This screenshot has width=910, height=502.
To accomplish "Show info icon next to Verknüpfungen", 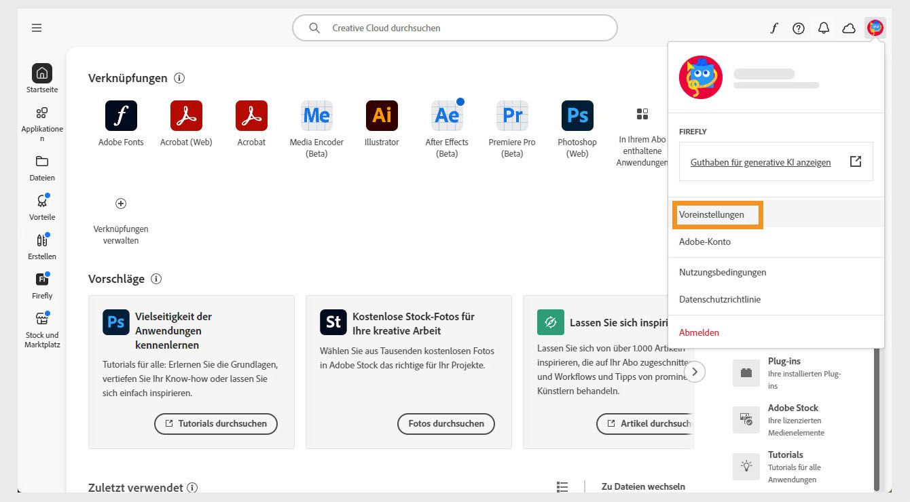I will [179, 78].
